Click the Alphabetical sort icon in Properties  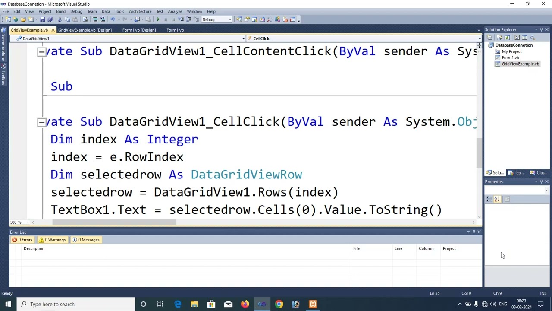pyautogui.click(x=497, y=199)
